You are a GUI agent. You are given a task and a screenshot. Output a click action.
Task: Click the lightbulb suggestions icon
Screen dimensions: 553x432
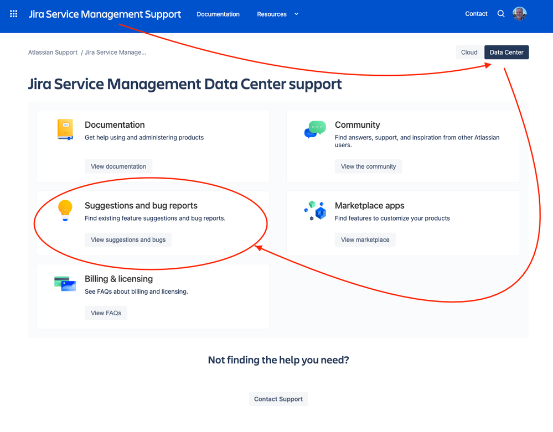tap(65, 210)
